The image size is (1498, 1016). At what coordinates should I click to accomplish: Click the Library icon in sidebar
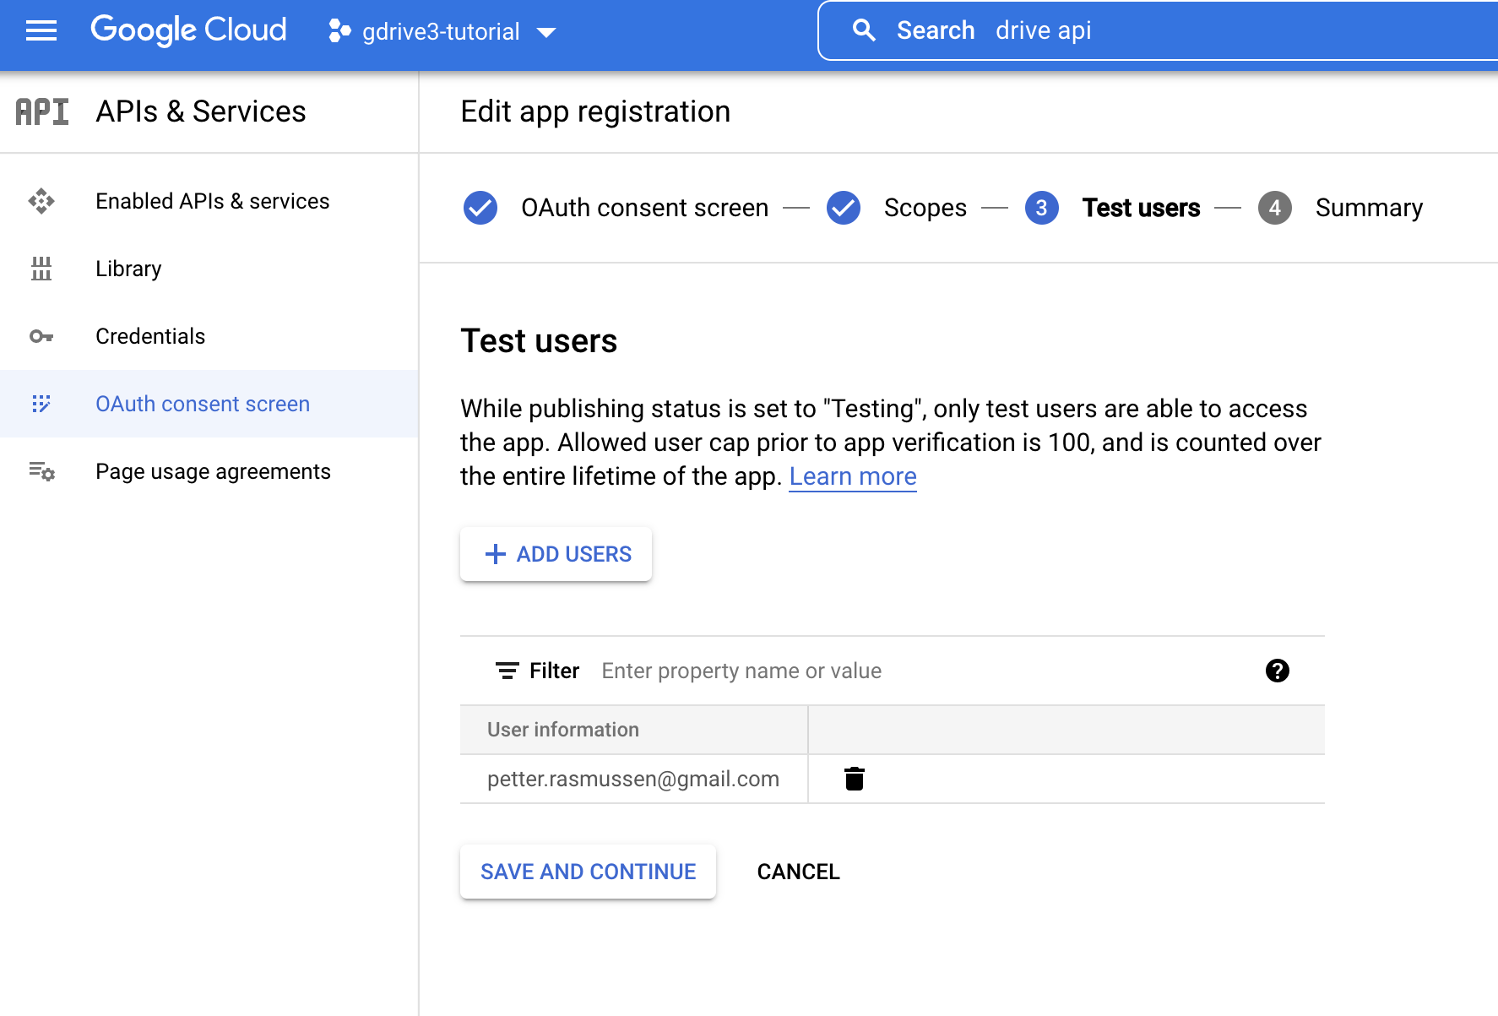tap(41, 269)
